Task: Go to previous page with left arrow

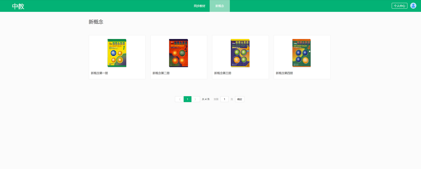Action: pyautogui.click(x=179, y=99)
